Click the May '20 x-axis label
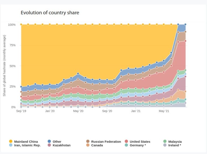The width and height of the screenshot is (207, 154). 78,111
